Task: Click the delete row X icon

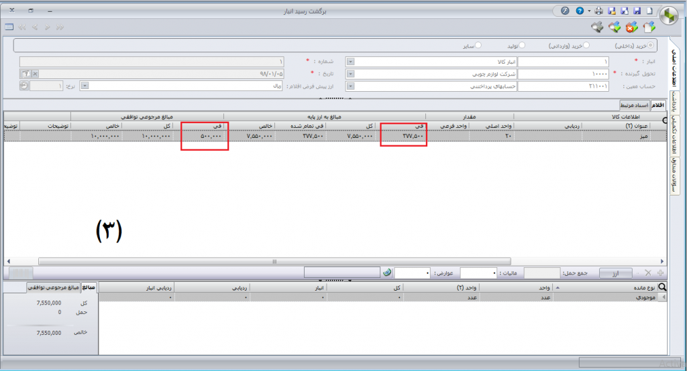Action: click(648, 273)
